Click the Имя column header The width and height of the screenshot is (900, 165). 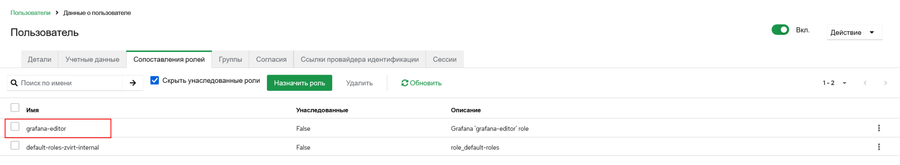(x=32, y=110)
